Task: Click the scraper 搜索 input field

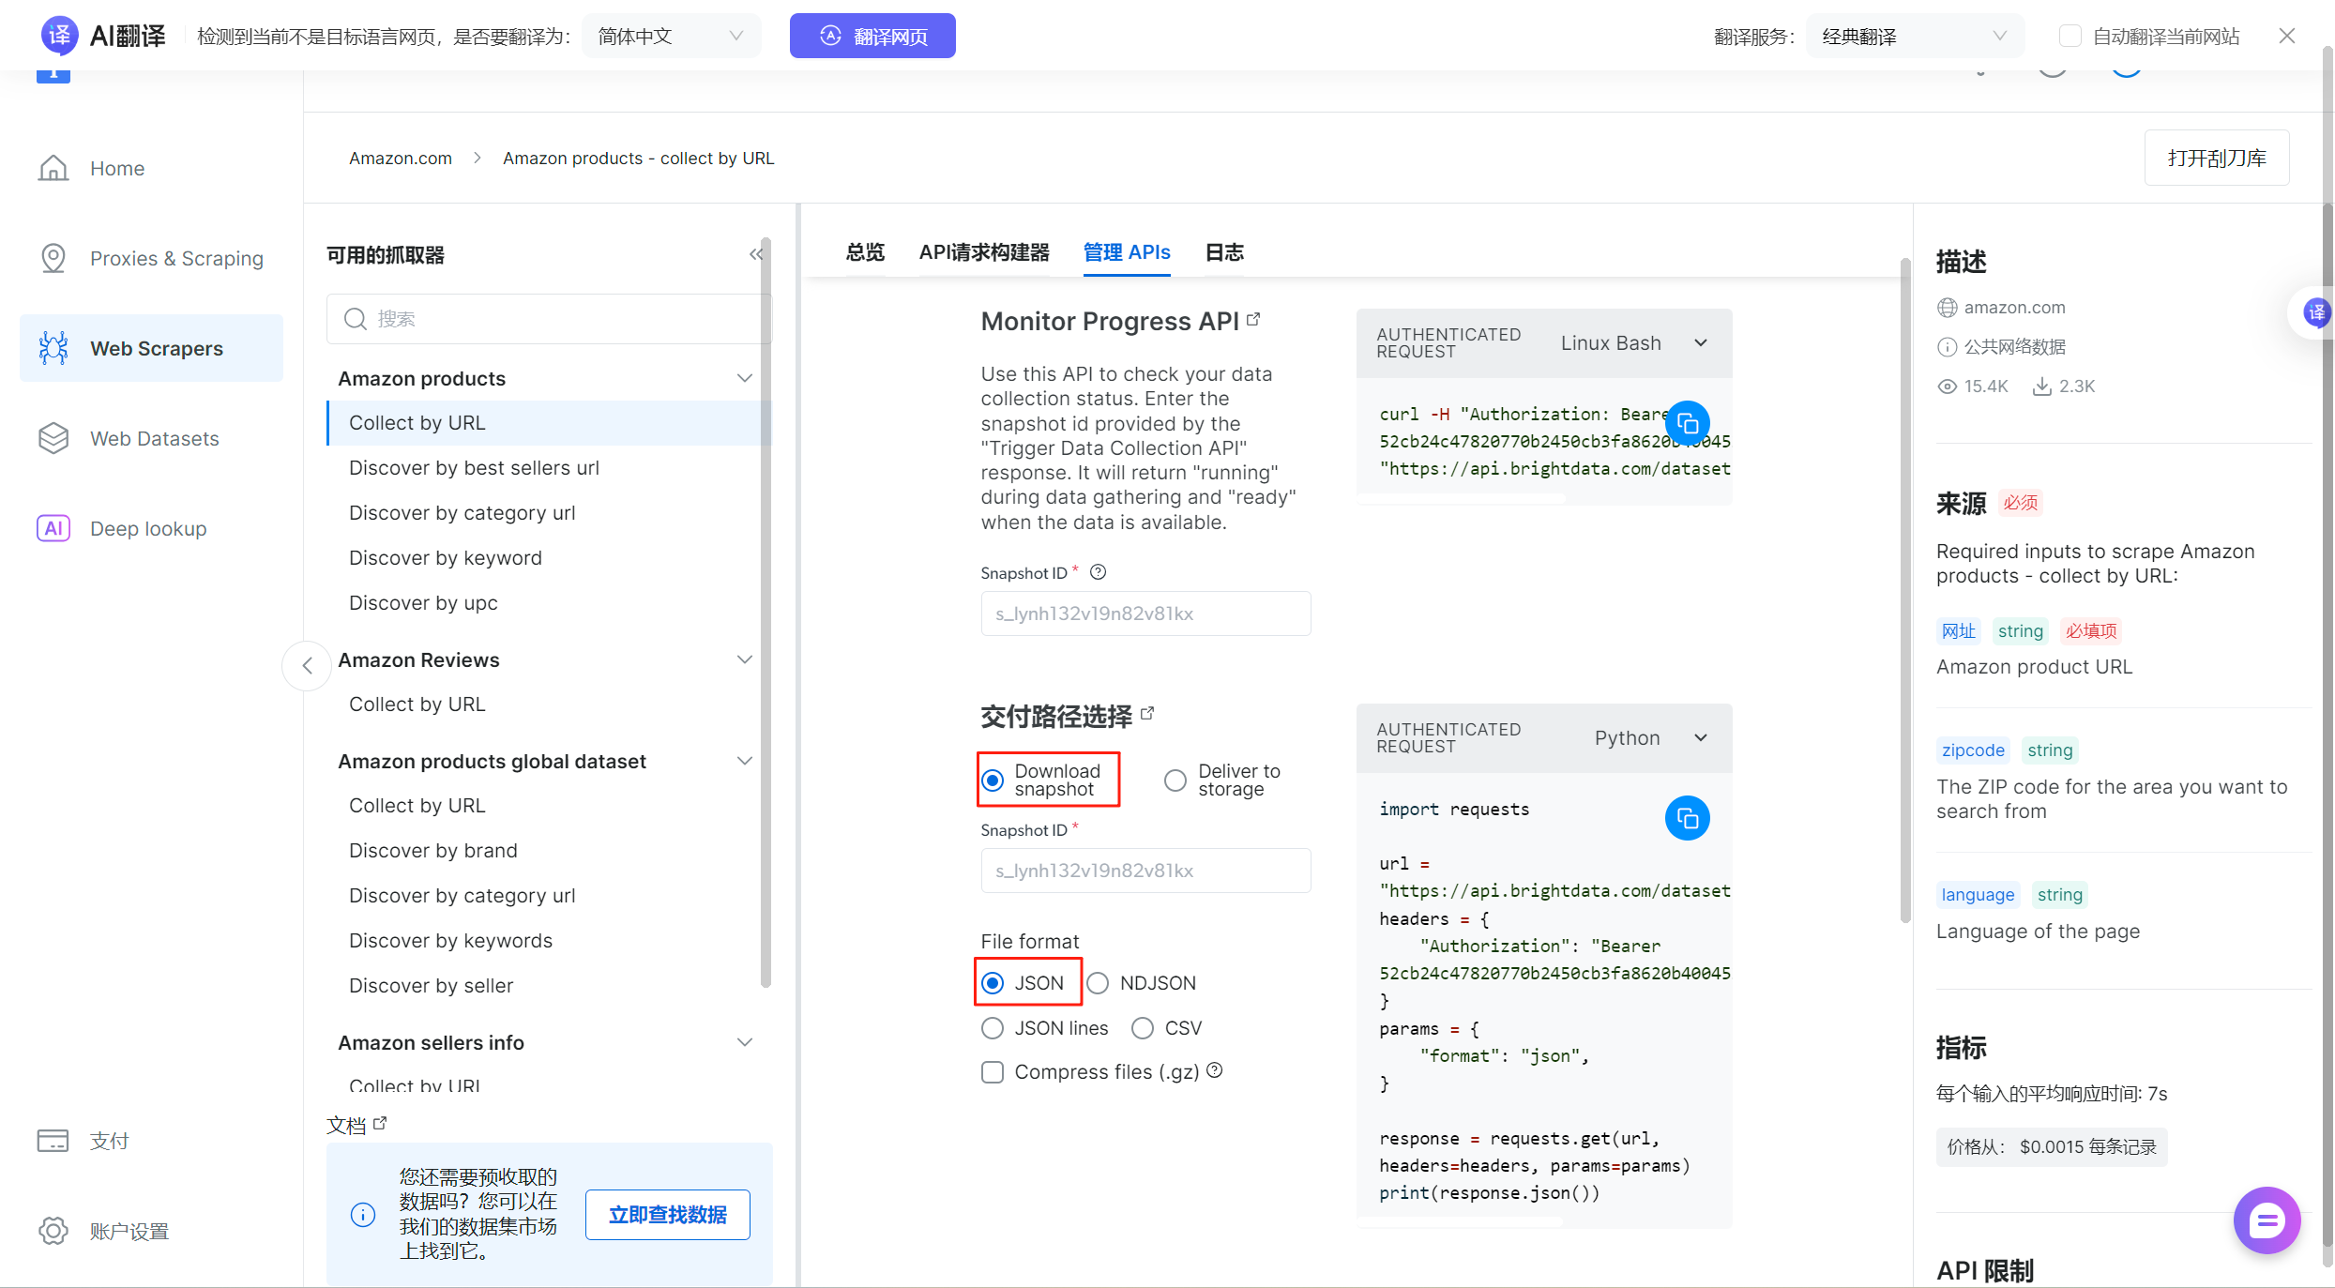Action: pyautogui.click(x=549, y=319)
